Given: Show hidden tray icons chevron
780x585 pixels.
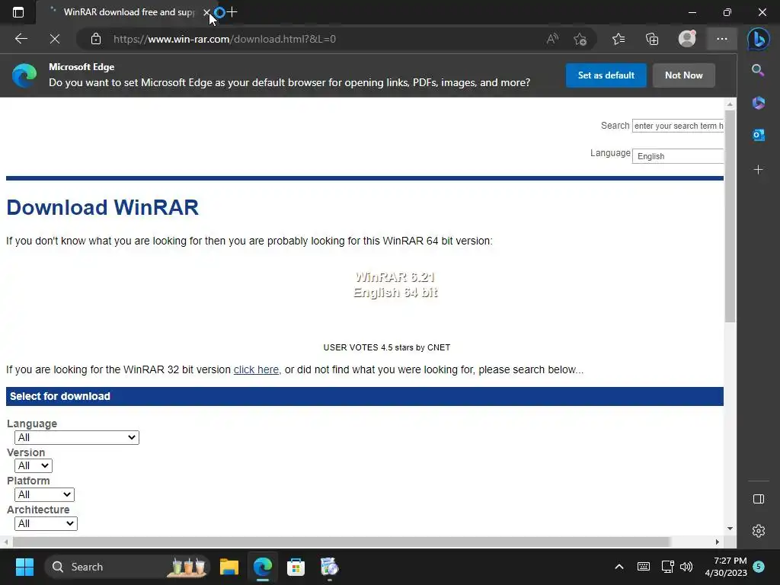Looking at the screenshot, I should point(619,567).
